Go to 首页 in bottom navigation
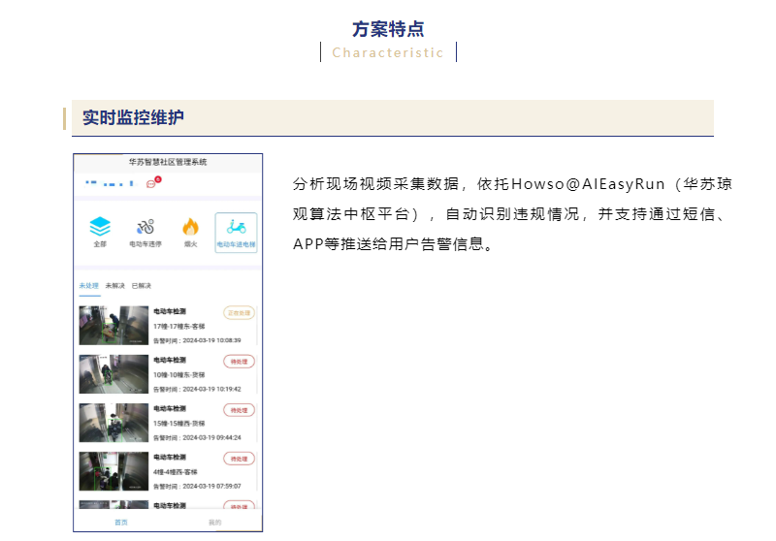Viewport: 776px width, 541px height. 120,523
